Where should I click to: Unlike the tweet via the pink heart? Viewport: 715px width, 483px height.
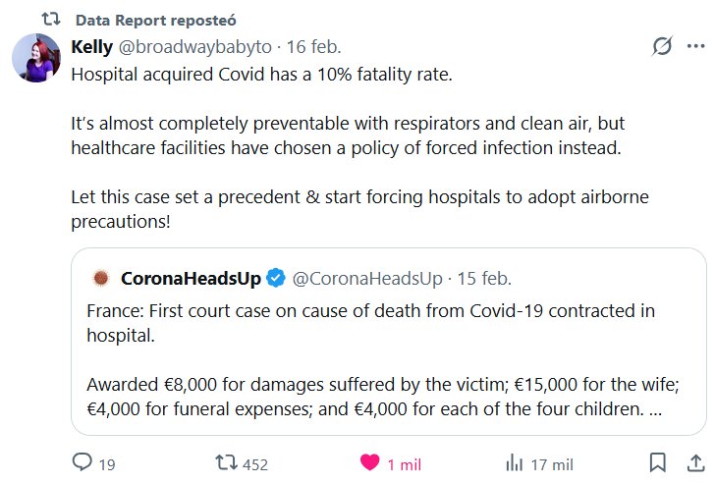(x=369, y=462)
